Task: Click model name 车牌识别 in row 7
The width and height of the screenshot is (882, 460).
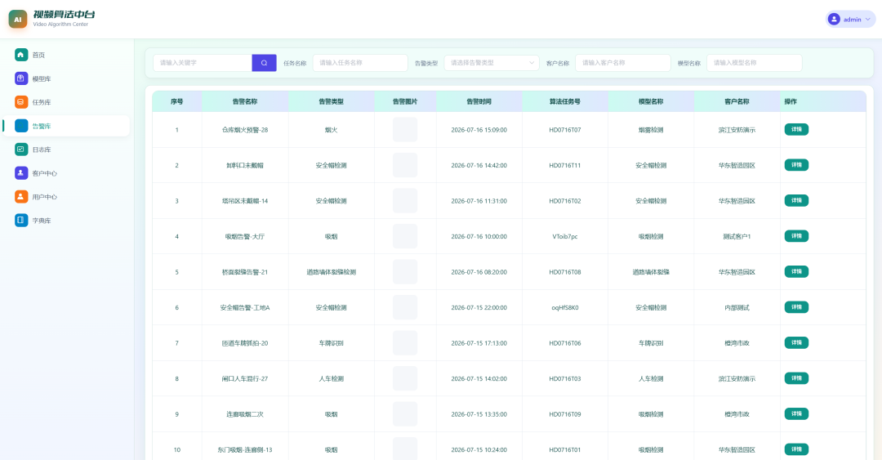Action: coord(651,343)
